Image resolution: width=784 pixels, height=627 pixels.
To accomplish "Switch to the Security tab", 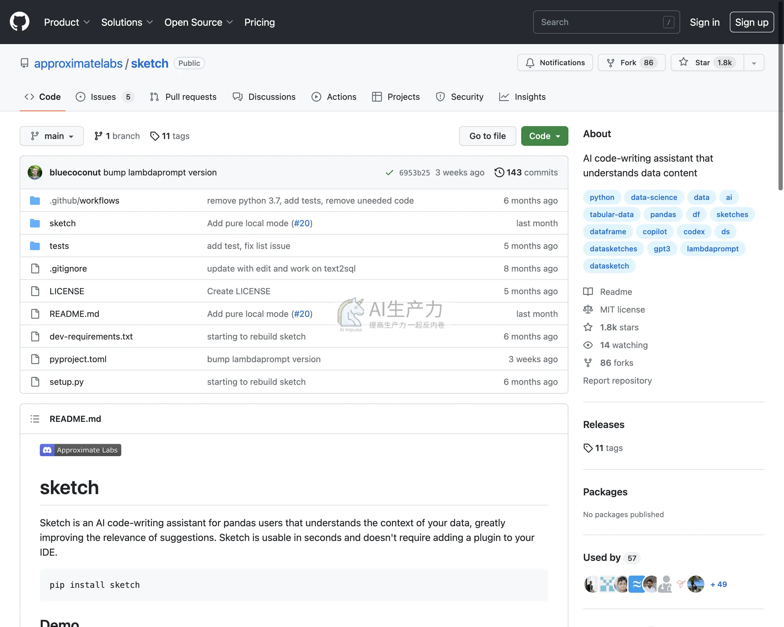I will pyautogui.click(x=459, y=97).
